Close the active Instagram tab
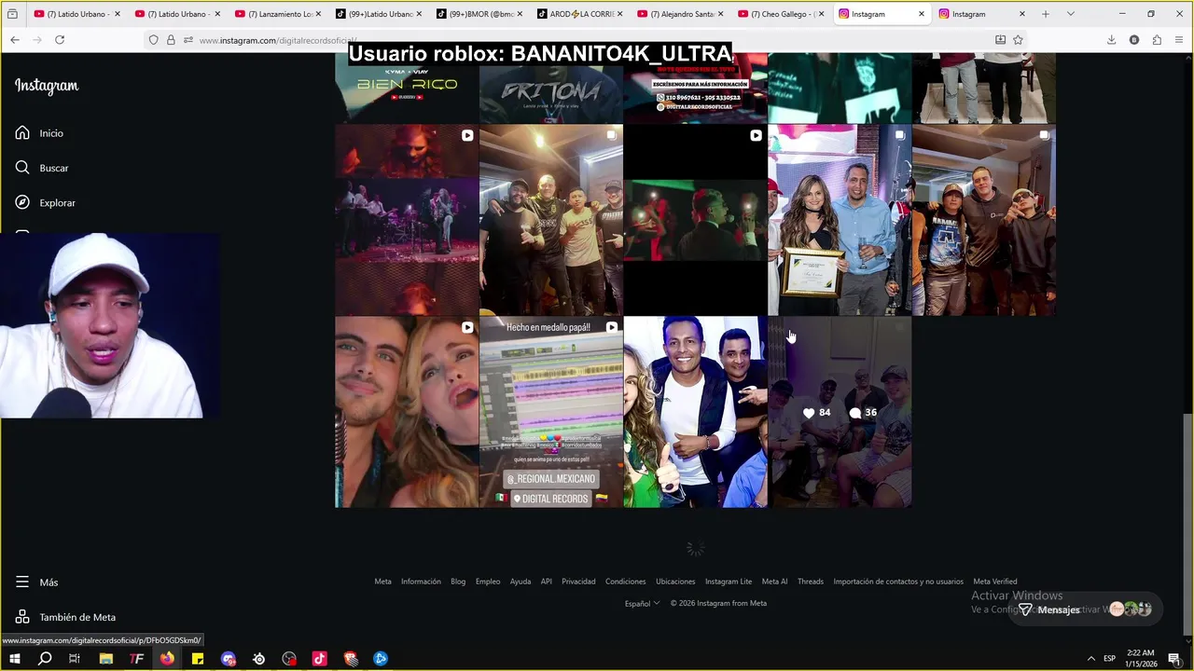Viewport: 1194px width, 671px height. 922,14
